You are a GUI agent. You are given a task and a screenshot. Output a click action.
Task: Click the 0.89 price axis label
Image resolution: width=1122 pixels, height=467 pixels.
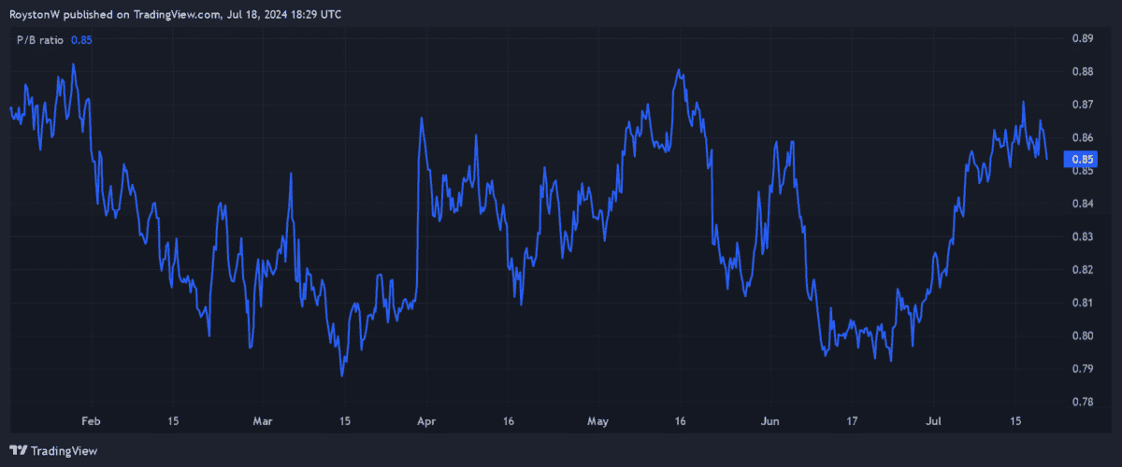(1082, 39)
